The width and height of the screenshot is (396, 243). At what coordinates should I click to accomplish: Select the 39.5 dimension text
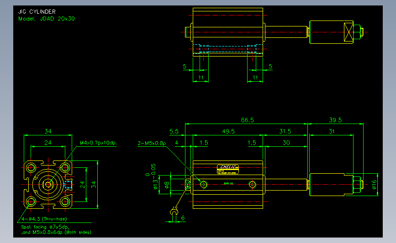tap(335, 120)
